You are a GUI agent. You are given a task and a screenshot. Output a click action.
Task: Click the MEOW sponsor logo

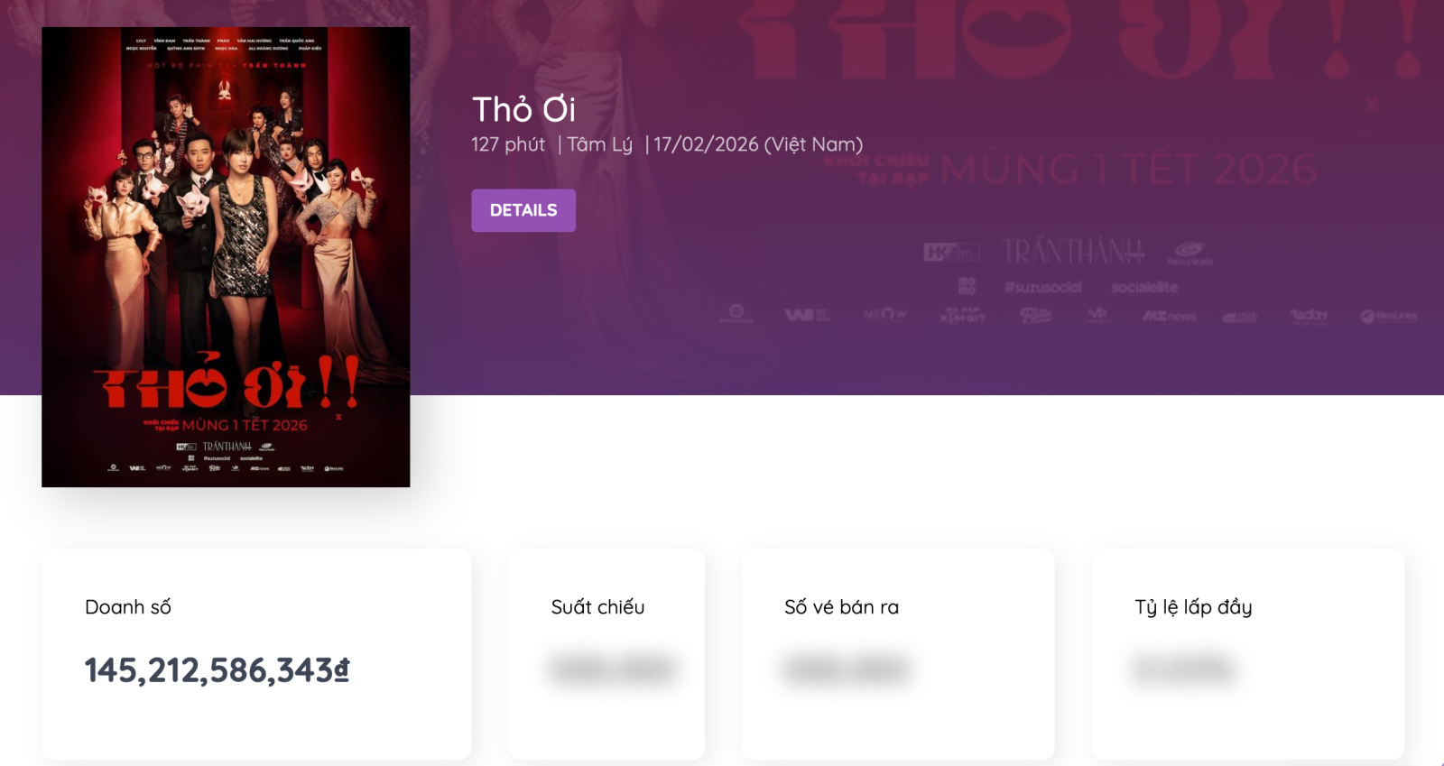point(885,315)
